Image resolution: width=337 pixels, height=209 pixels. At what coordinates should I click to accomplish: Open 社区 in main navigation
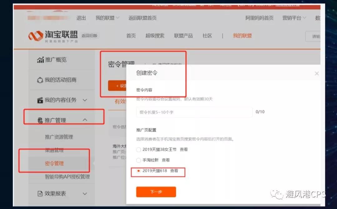click(207, 36)
